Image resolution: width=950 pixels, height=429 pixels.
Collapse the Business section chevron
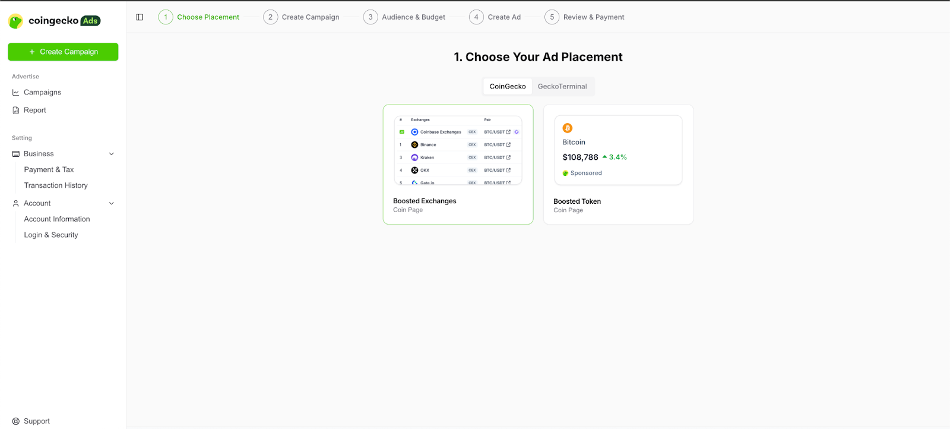[112, 154]
